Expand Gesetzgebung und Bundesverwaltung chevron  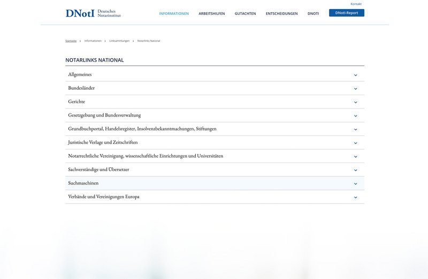(355, 116)
